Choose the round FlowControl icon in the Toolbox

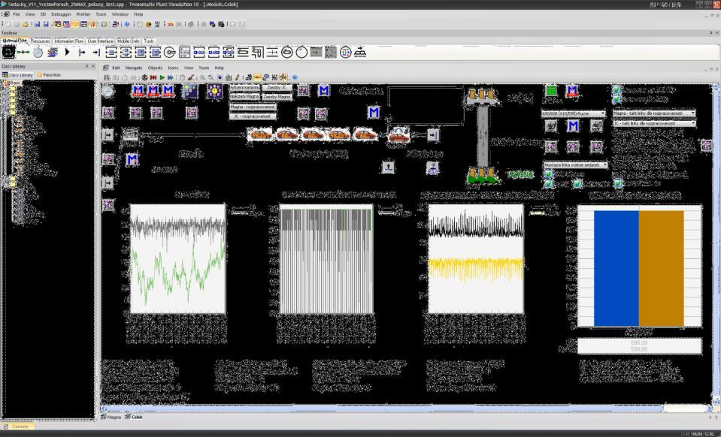[x=345, y=53]
